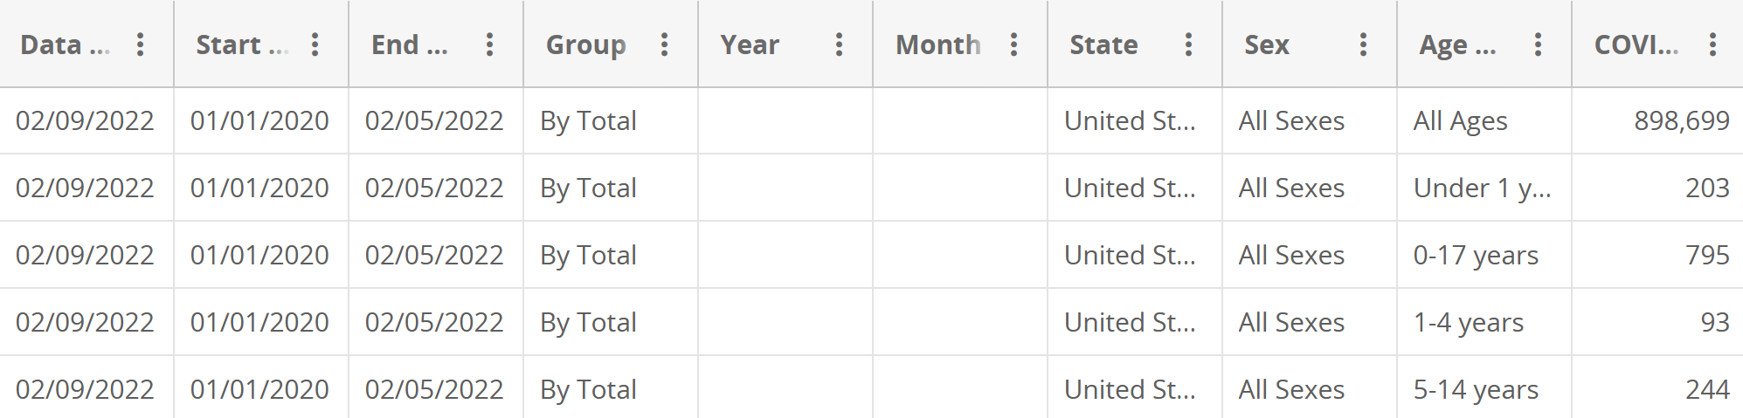
Task: Sort by the State column header
Action: [1103, 45]
